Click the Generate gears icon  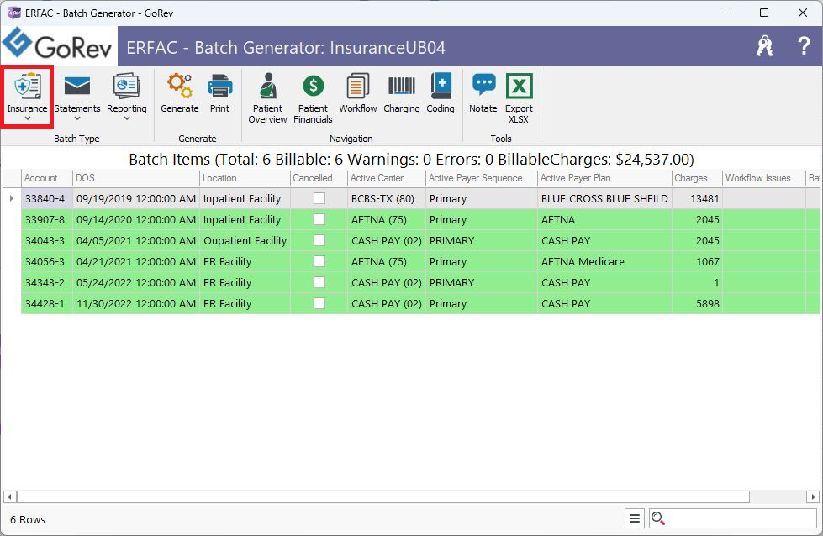180,86
